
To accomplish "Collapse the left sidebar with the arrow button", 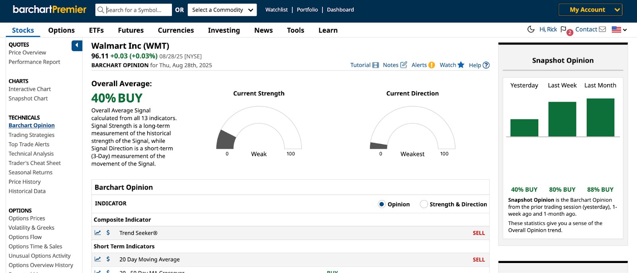I will click(x=77, y=45).
